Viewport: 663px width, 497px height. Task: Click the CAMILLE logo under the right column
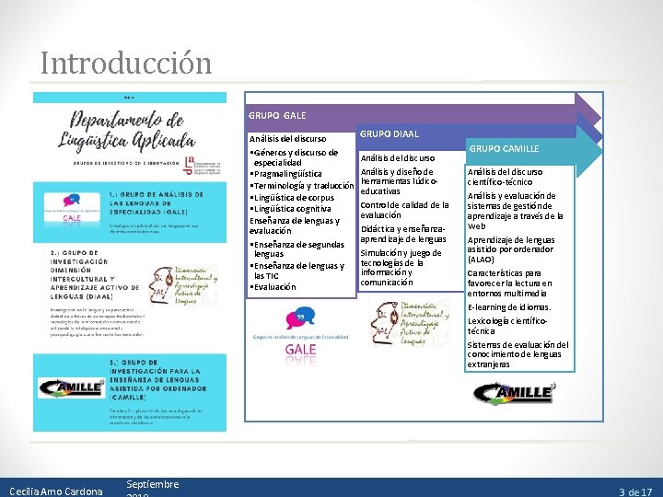click(x=514, y=394)
